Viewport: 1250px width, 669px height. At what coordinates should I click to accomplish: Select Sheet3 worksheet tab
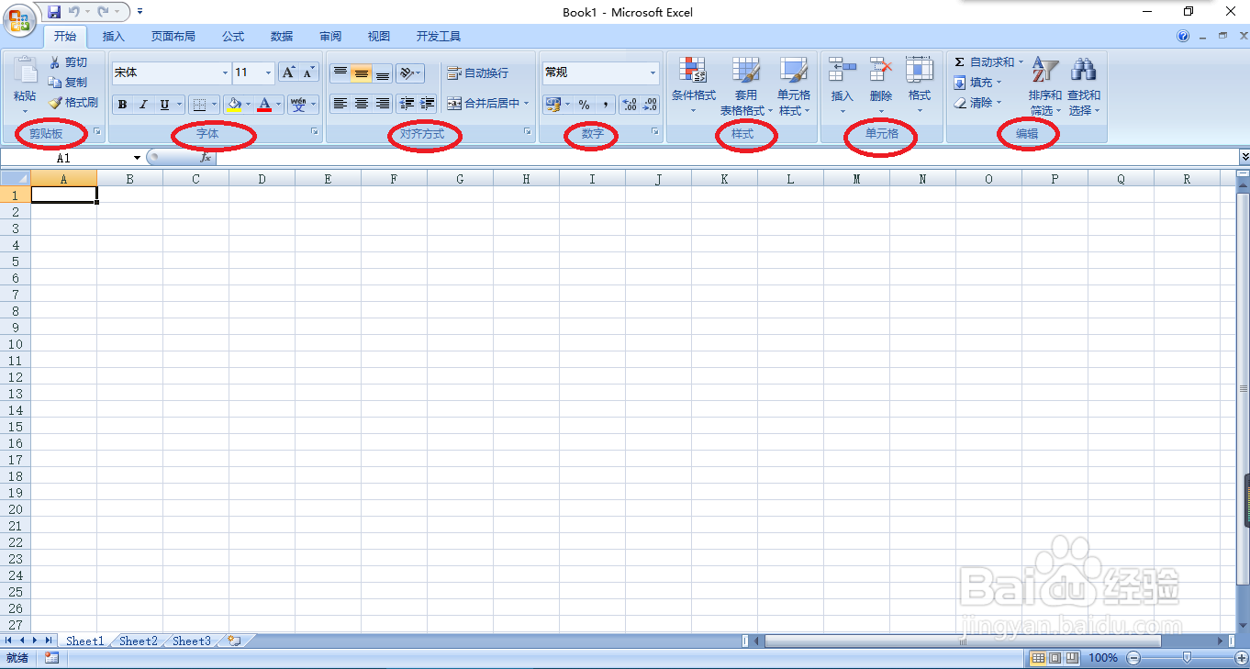192,641
